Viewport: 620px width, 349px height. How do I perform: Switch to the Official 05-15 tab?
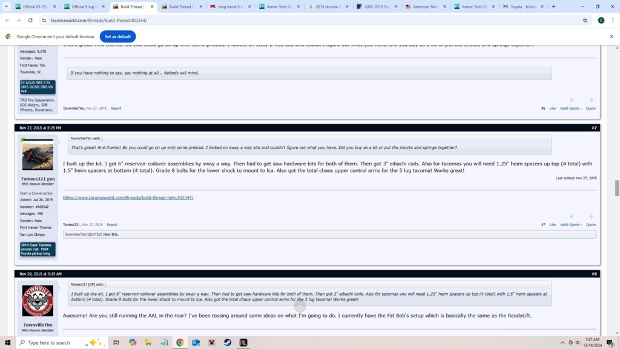click(x=36, y=6)
